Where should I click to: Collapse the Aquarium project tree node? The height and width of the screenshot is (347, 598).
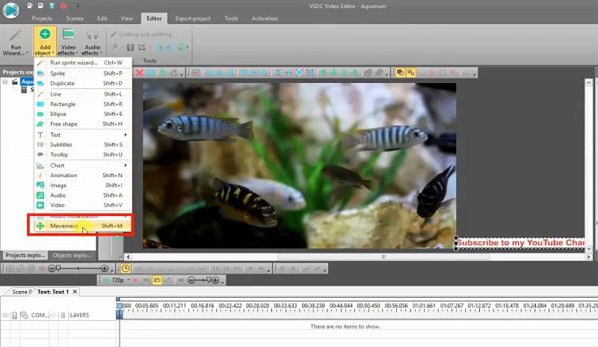coord(5,82)
